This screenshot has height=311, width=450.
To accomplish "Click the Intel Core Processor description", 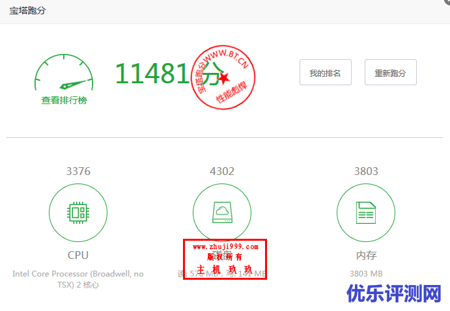I will pos(78,279).
